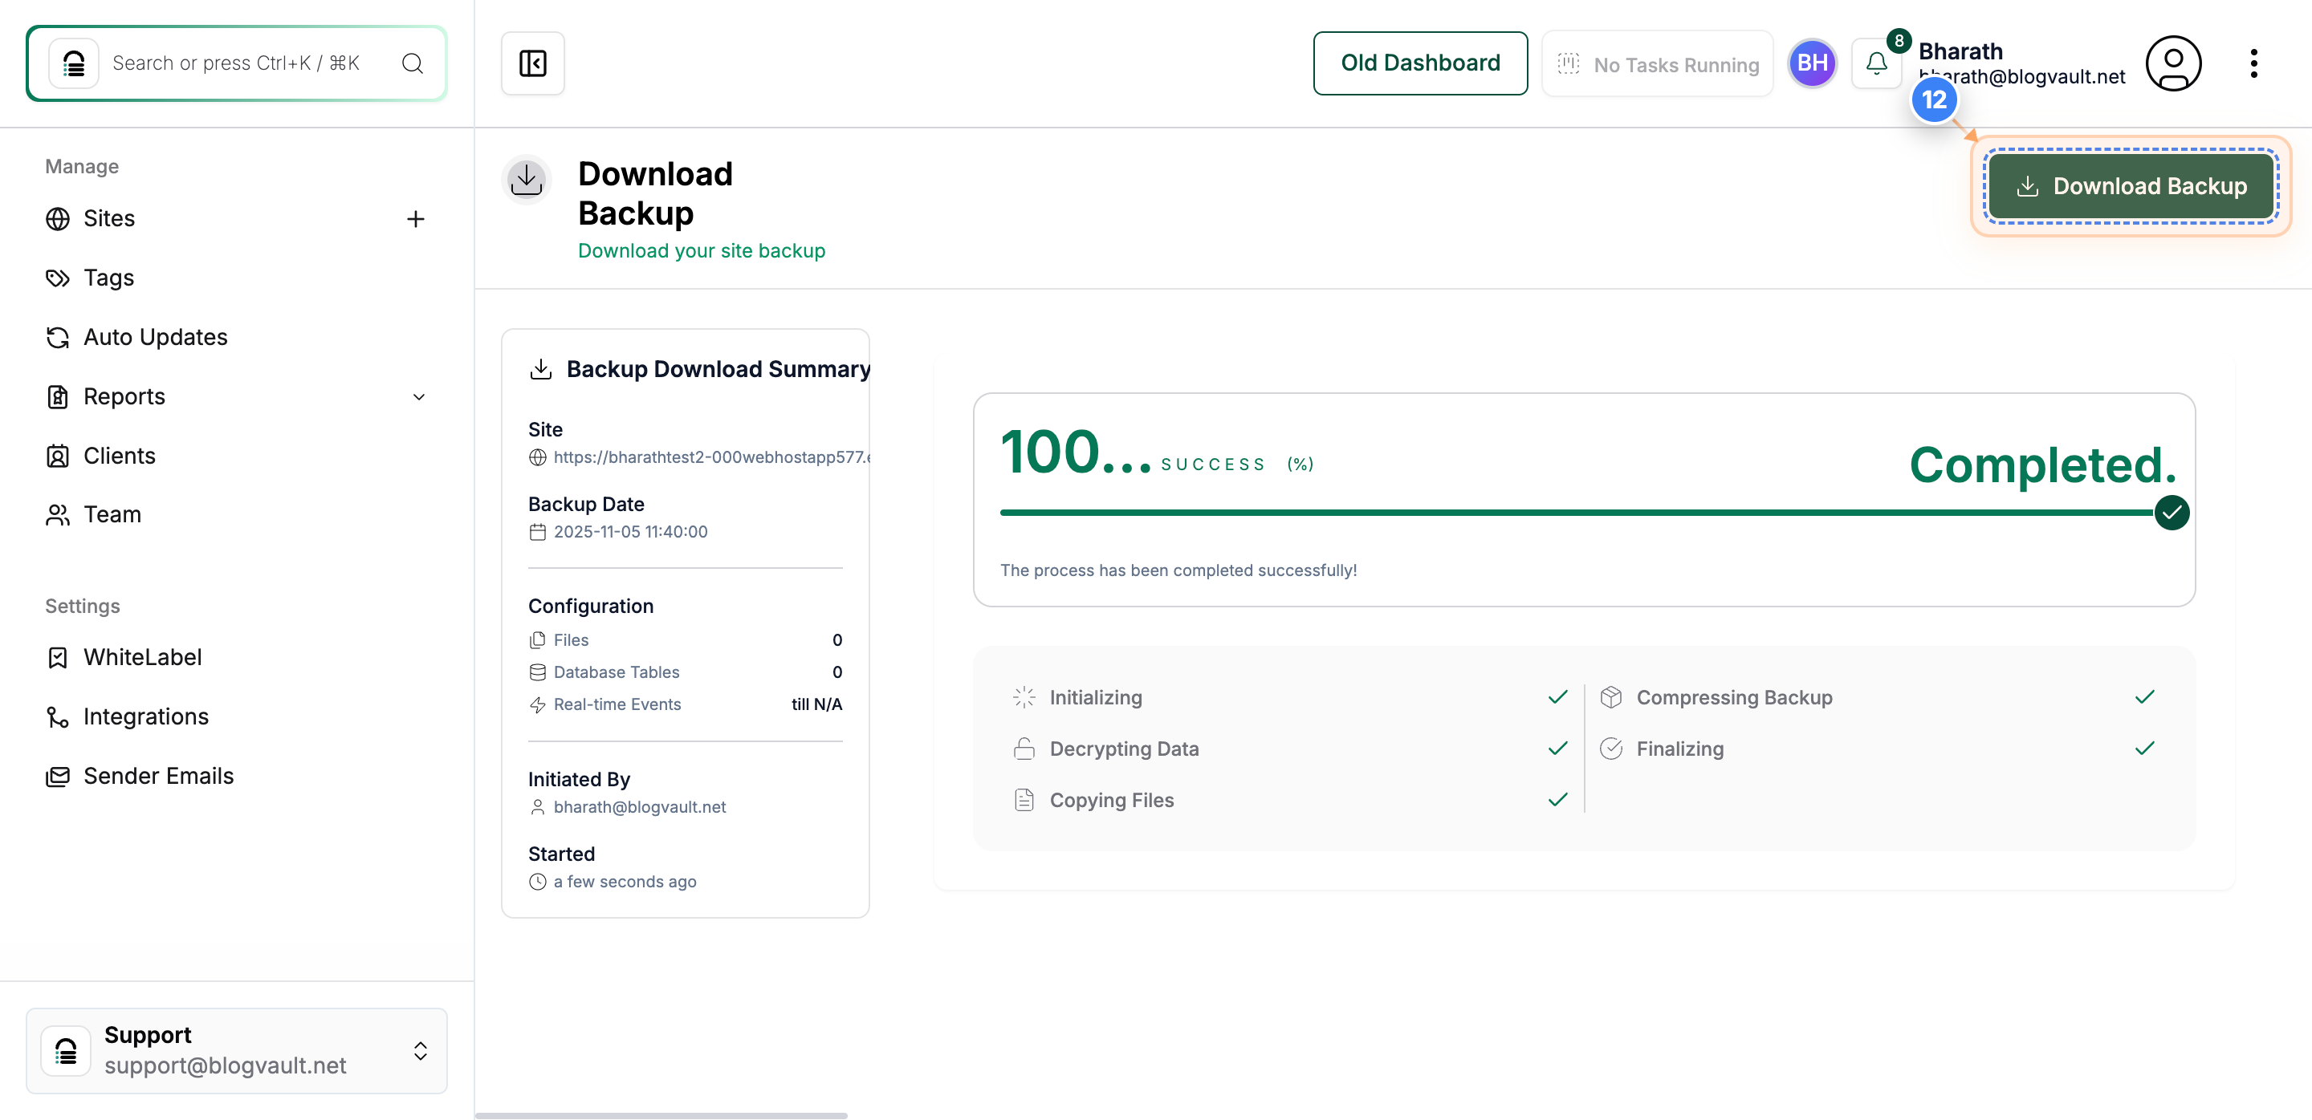Focus the Search or press Ctrl+K field

tap(235, 63)
